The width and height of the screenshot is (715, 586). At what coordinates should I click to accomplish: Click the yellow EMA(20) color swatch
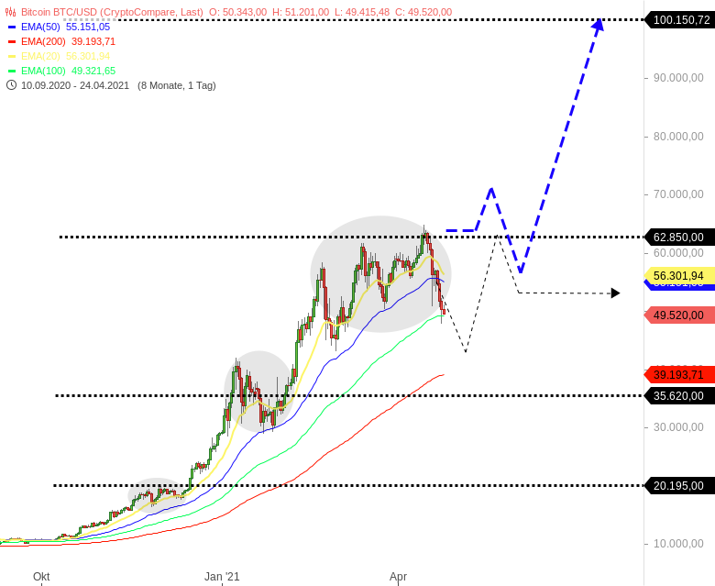tap(12, 56)
